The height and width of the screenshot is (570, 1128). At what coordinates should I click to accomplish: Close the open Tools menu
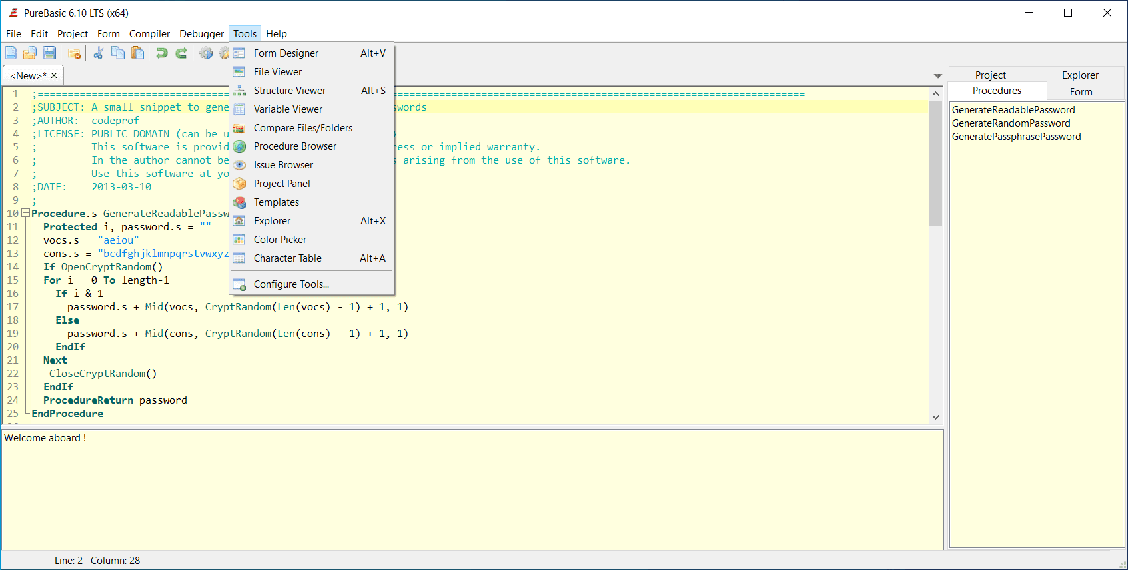point(245,34)
